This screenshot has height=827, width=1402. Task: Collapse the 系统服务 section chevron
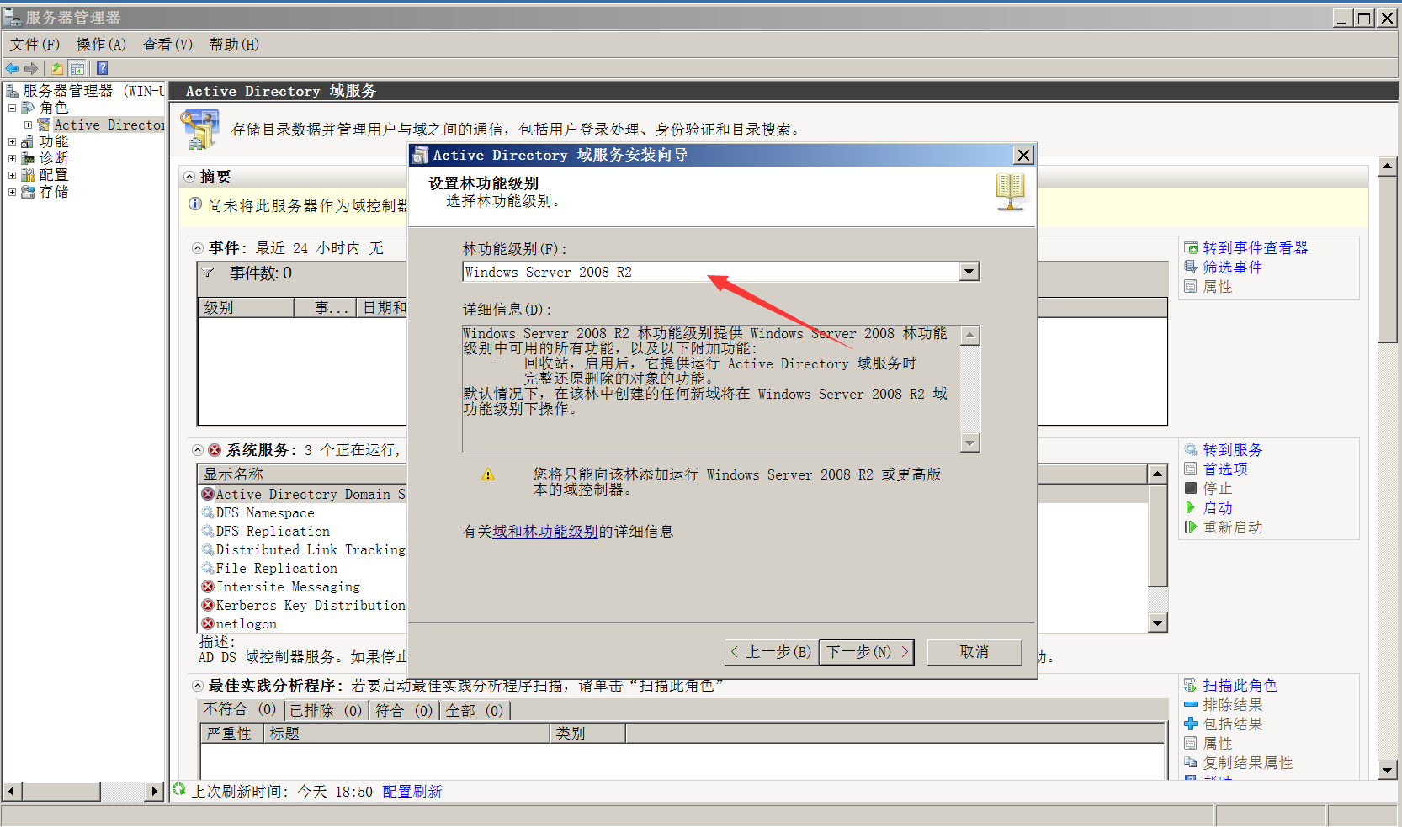(198, 450)
